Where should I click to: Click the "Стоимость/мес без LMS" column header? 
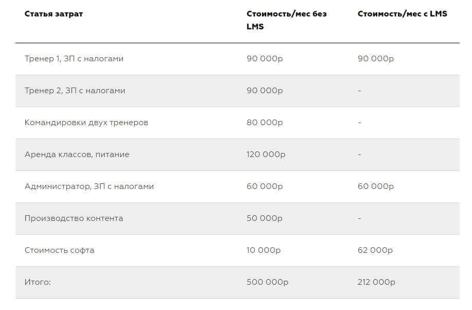click(x=286, y=20)
